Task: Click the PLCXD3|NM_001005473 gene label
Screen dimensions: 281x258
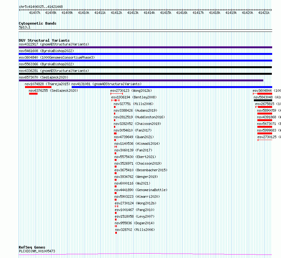Action: click(x=37, y=251)
